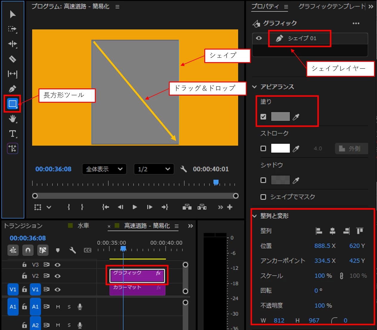377x330 pixels.
Task: Check シェイプでマスク checkbox
Action: coord(263,197)
